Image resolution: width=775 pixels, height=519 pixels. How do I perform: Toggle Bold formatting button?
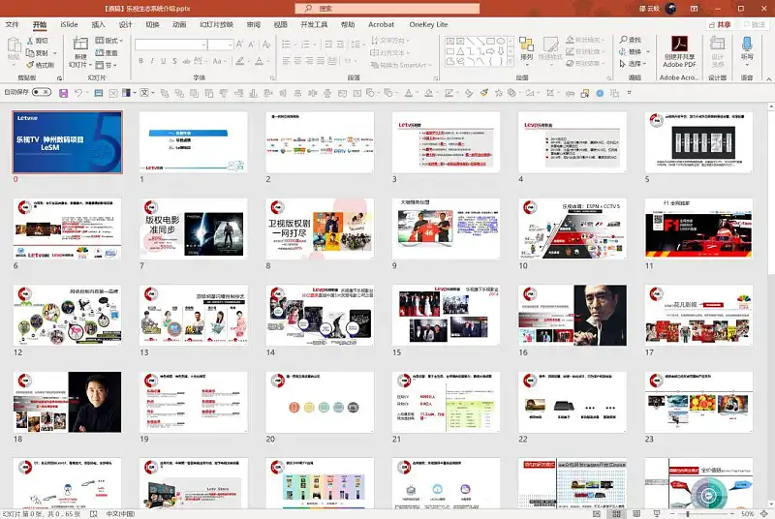point(140,61)
